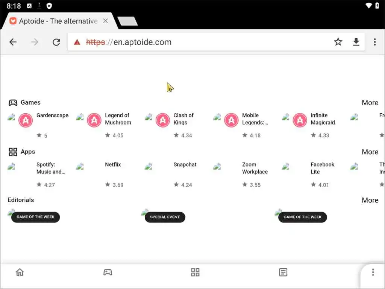Tap the shield notification icon in status bar
Screen dimensions: 385x289
49,6
